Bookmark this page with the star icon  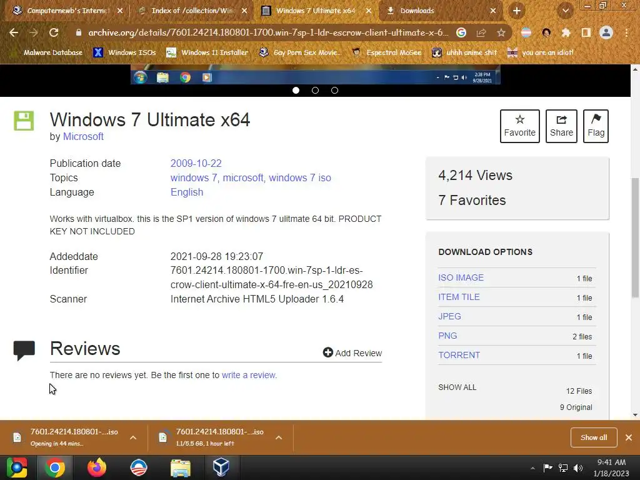pos(501,32)
